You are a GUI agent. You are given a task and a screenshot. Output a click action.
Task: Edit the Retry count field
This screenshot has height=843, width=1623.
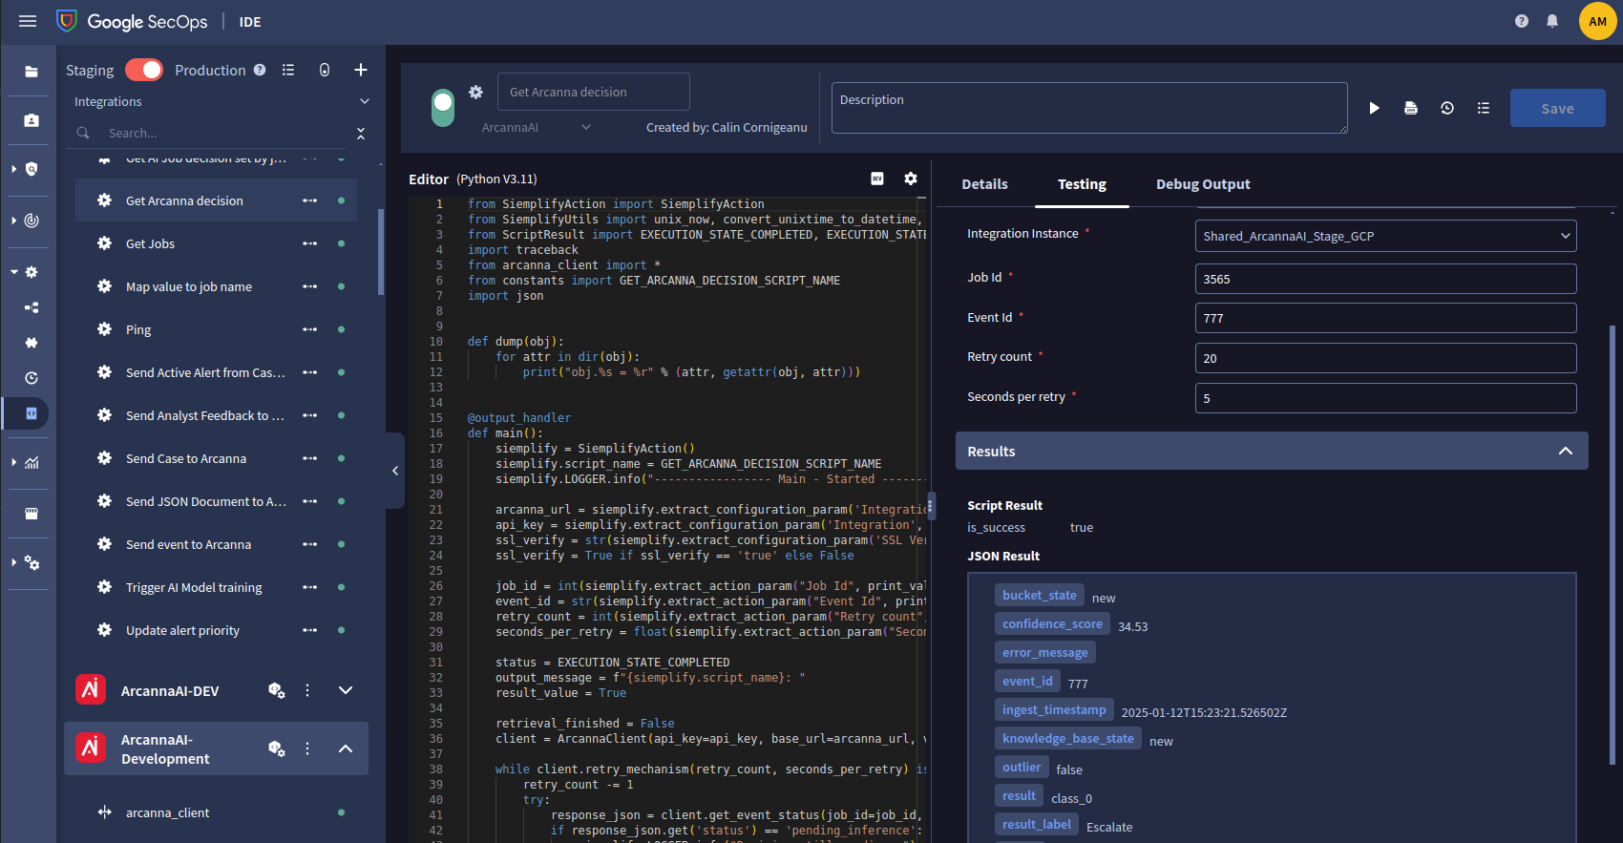[x=1385, y=358]
